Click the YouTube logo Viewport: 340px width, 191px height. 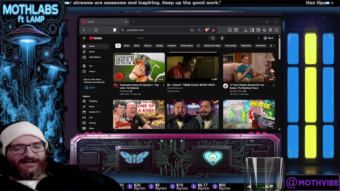[96, 38]
